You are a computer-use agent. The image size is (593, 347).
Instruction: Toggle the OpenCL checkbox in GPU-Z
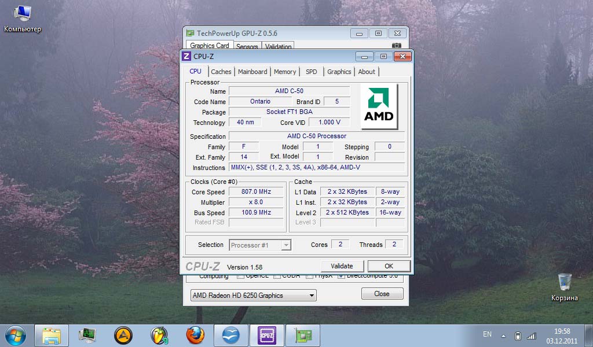click(240, 276)
